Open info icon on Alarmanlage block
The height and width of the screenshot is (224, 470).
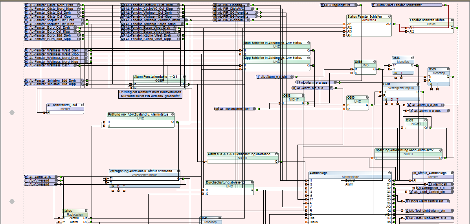[389, 173]
